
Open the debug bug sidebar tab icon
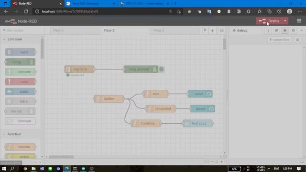coord(285,31)
